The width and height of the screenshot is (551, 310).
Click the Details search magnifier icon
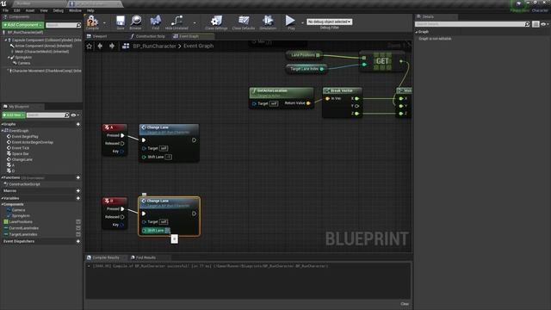[x=527, y=24]
